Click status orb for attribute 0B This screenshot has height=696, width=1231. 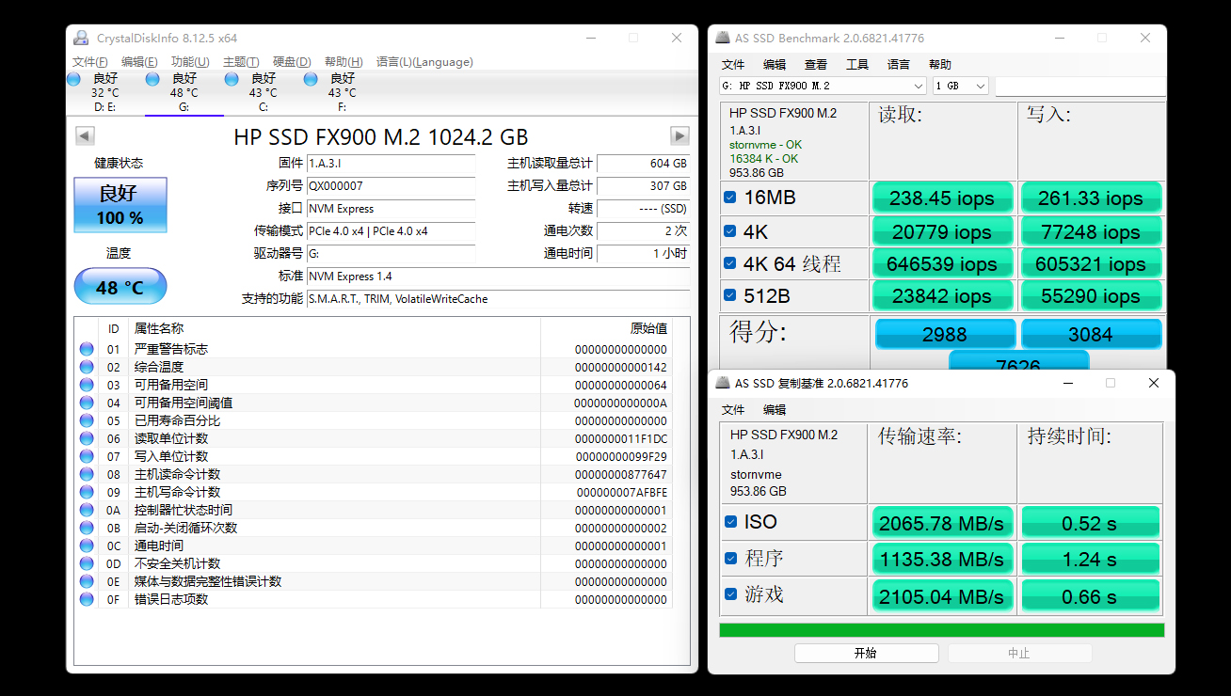(x=87, y=528)
